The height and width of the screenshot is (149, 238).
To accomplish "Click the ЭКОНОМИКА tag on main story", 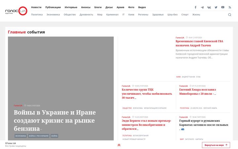I will tap(20, 136).
